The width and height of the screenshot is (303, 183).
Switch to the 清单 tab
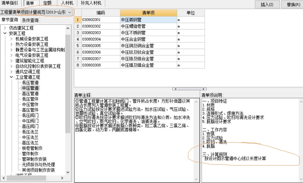click(30, 3)
